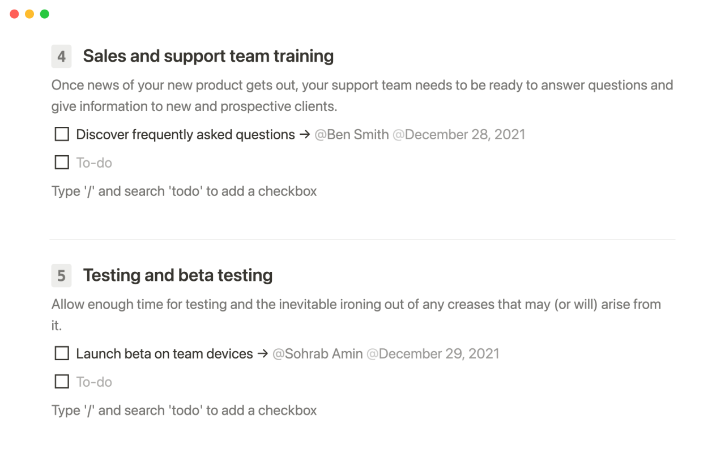
Task: Select the number 4 badge icon
Action: coord(61,56)
